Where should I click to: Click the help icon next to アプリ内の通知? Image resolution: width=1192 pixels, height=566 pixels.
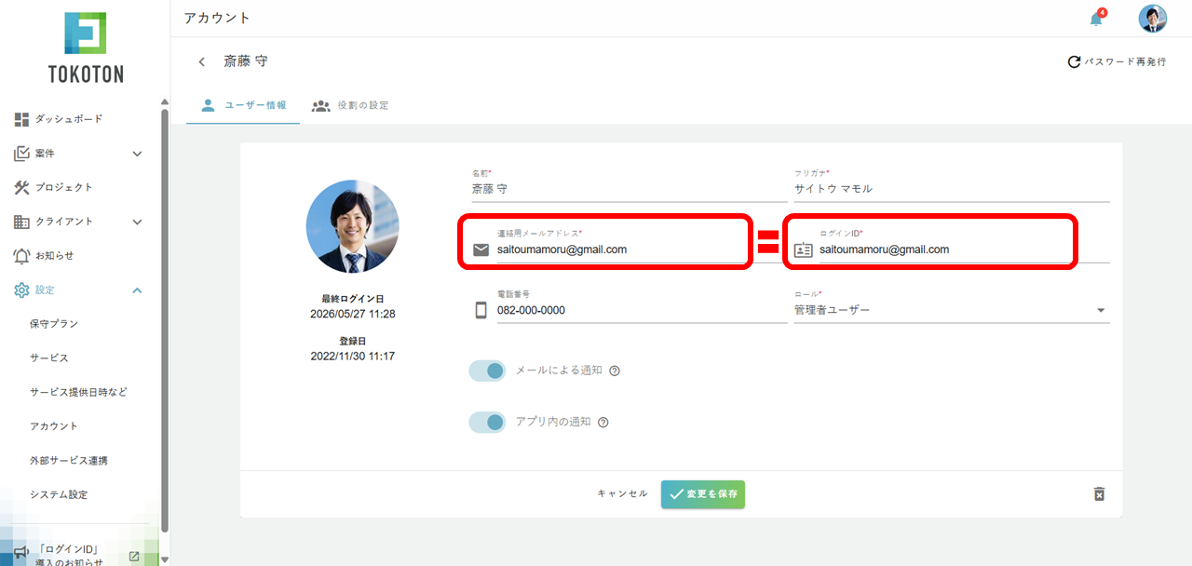coord(603,422)
